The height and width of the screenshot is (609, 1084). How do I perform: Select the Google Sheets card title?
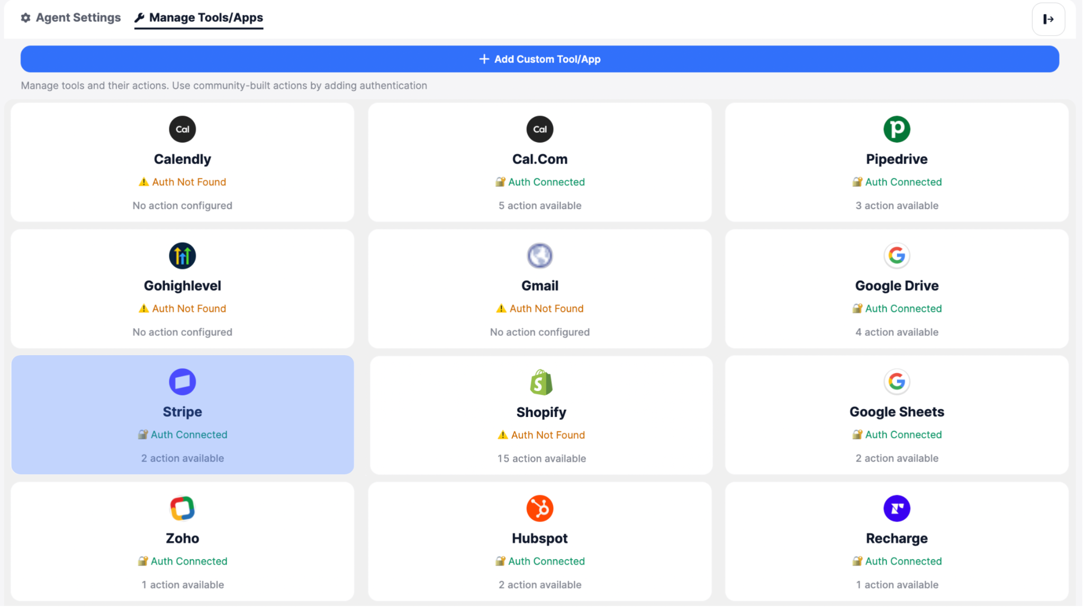pyautogui.click(x=896, y=412)
